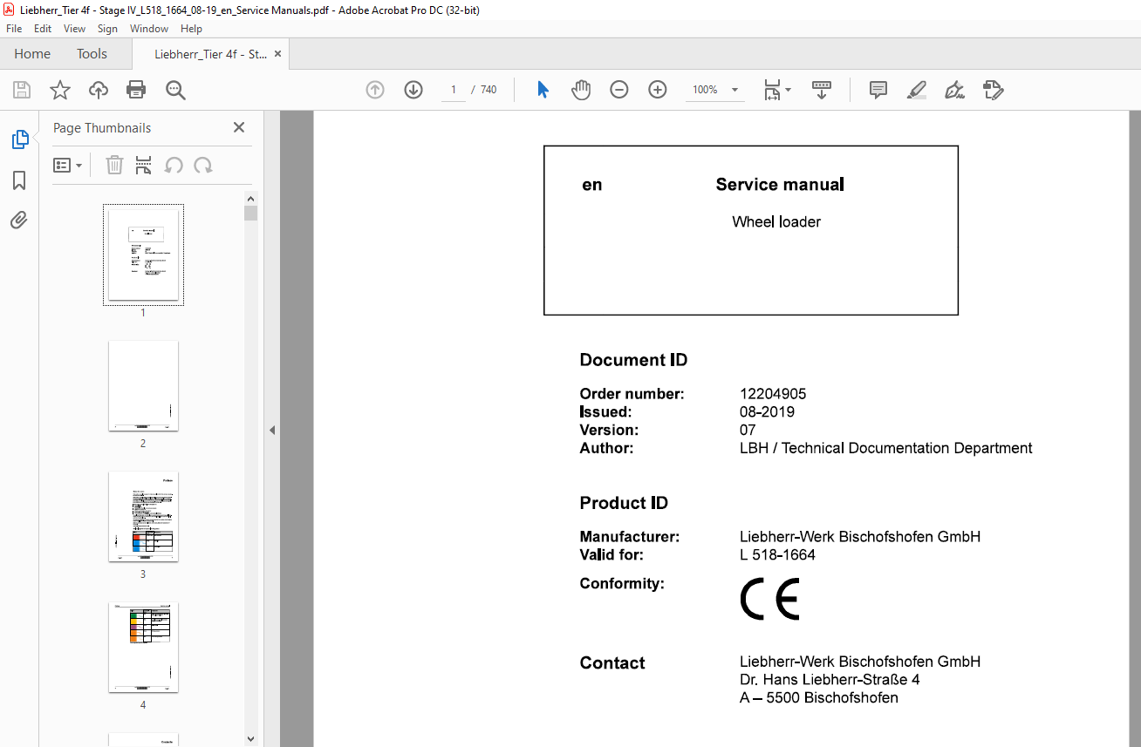Close the Page Thumbnails panel

tap(239, 127)
